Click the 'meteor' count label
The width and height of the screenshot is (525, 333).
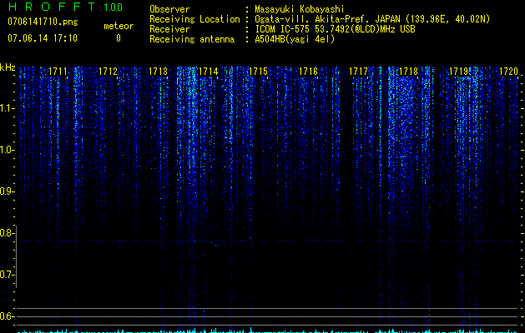coord(119,26)
